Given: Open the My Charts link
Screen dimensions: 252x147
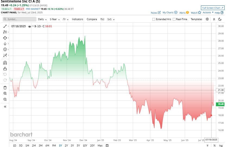Looking at the screenshot, I should tap(168, 12).
